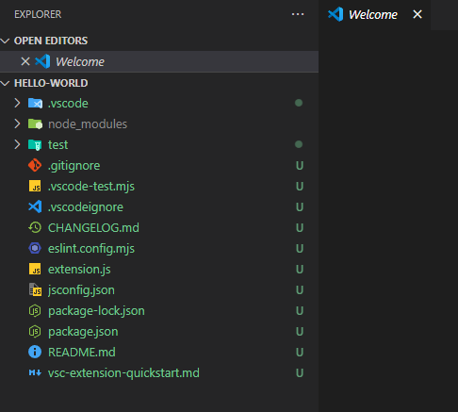The height and width of the screenshot is (412, 458).
Task: Select the test folder name
Action: click(57, 145)
